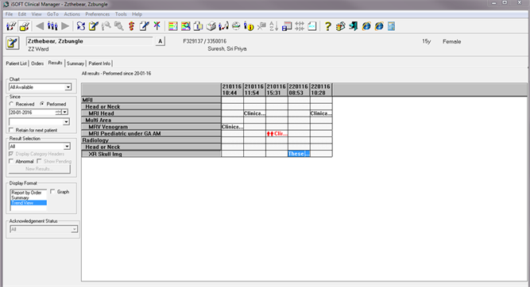Image resolution: width=530 pixels, height=287 pixels.
Task: Click the multicolored asterisk toolbar icon
Action: click(x=157, y=26)
